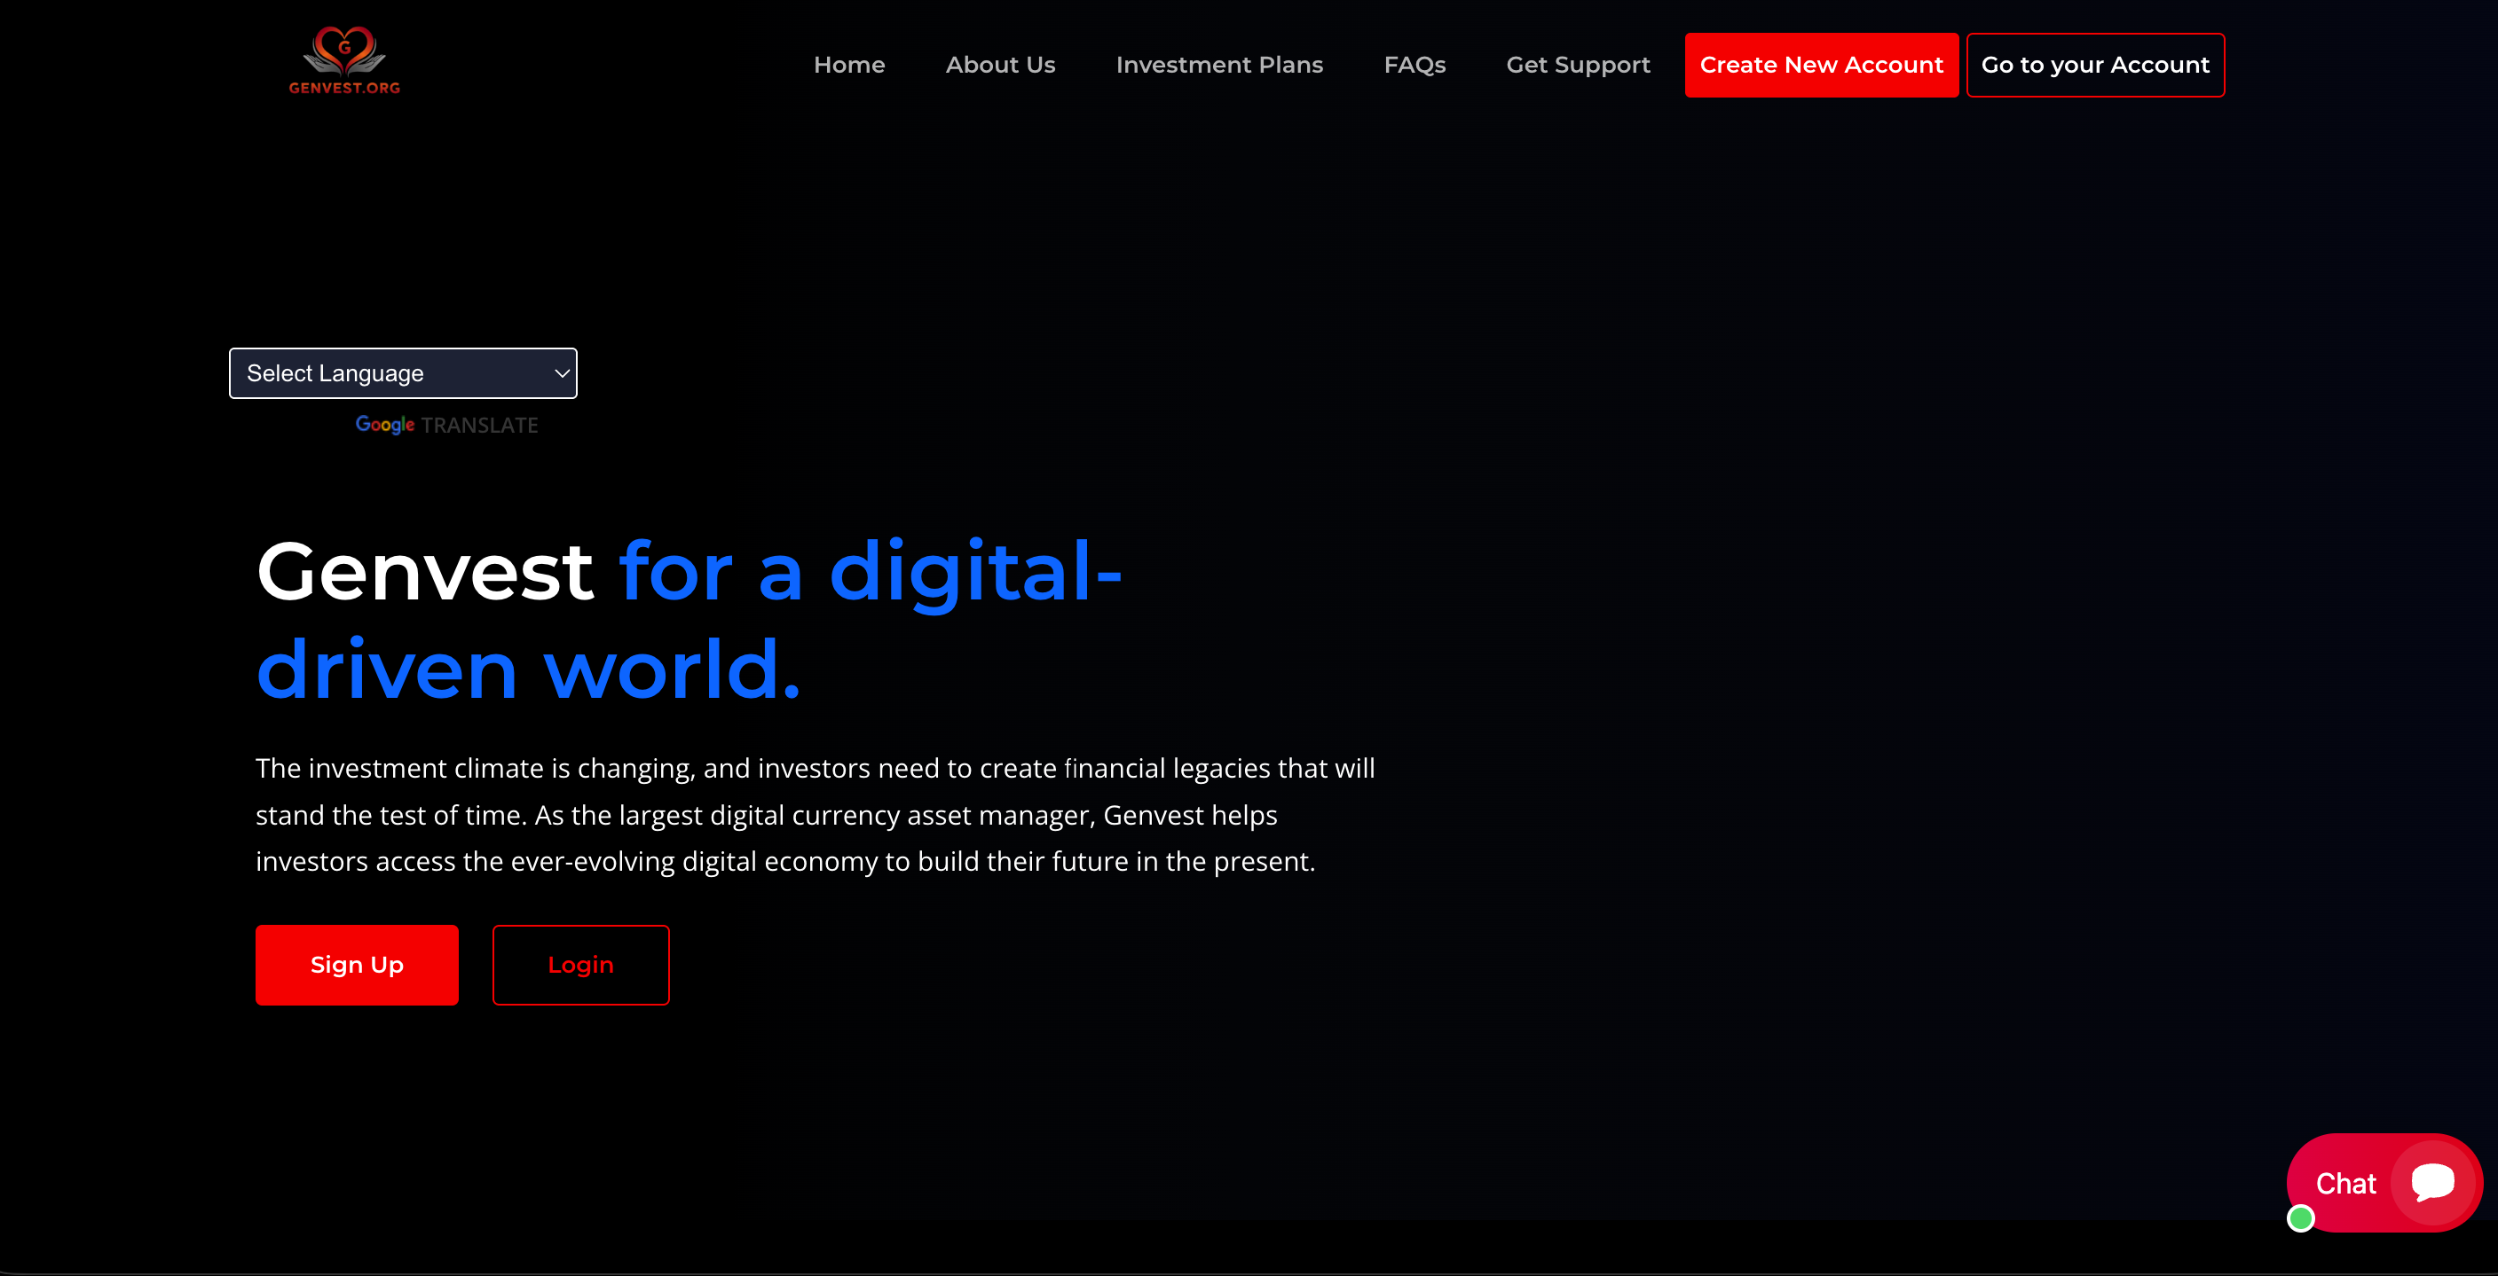This screenshot has width=2498, height=1276.
Task: Click the investment climate description paragraph
Action: pos(815,814)
